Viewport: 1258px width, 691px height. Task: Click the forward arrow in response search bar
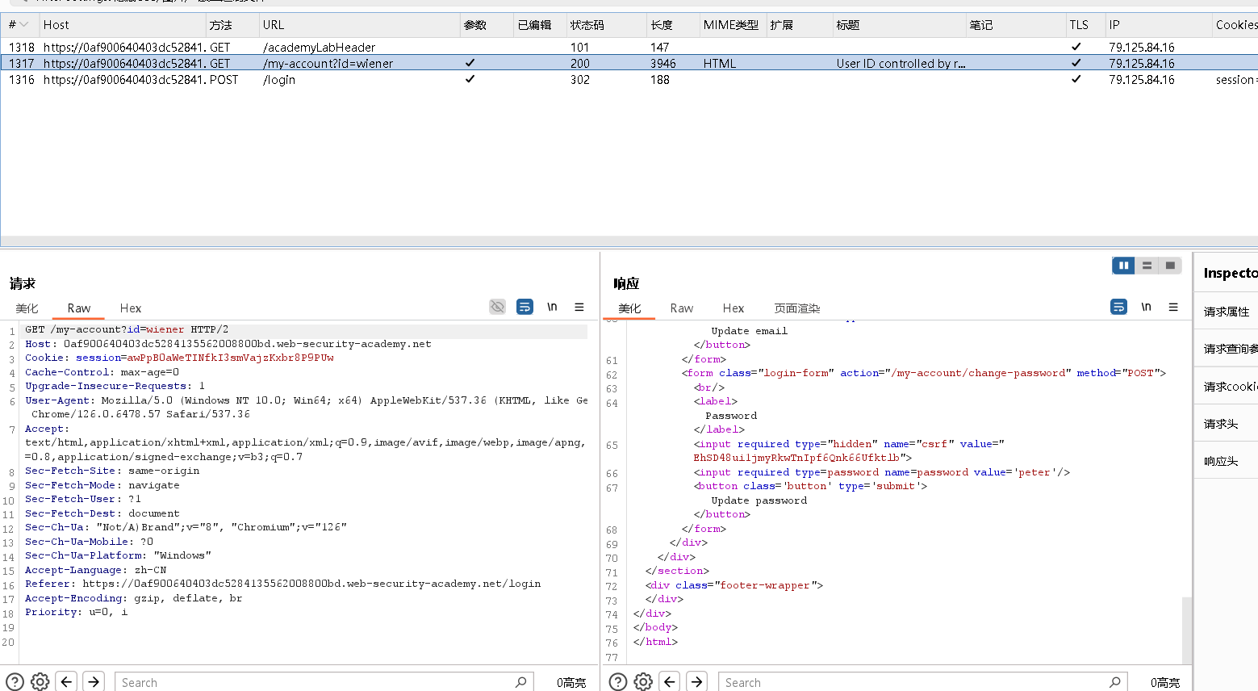click(x=697, y=682)
